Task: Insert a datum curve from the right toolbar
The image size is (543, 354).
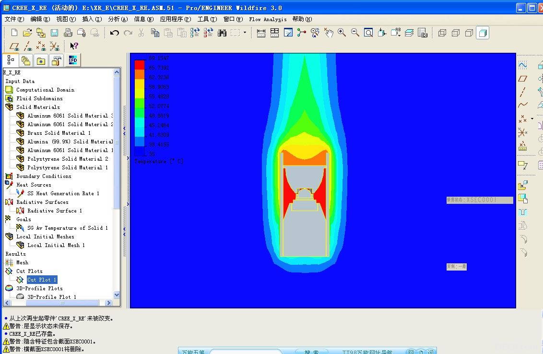Action: coord(522,105)
